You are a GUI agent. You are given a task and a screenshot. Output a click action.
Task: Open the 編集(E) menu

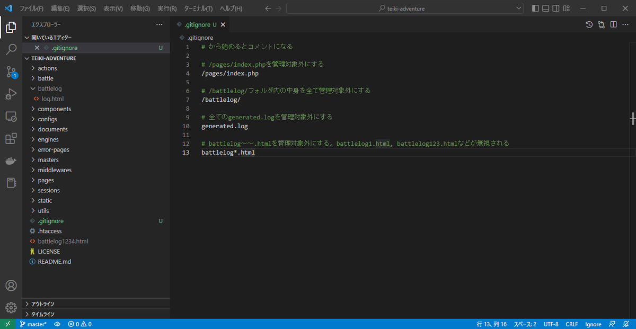coord(60,8)
